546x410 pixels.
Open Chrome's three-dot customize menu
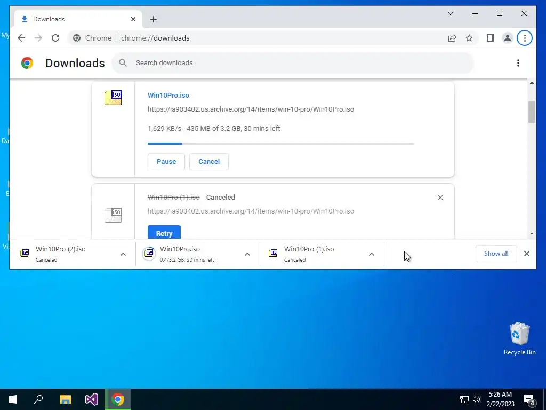[x=525, y=38]
